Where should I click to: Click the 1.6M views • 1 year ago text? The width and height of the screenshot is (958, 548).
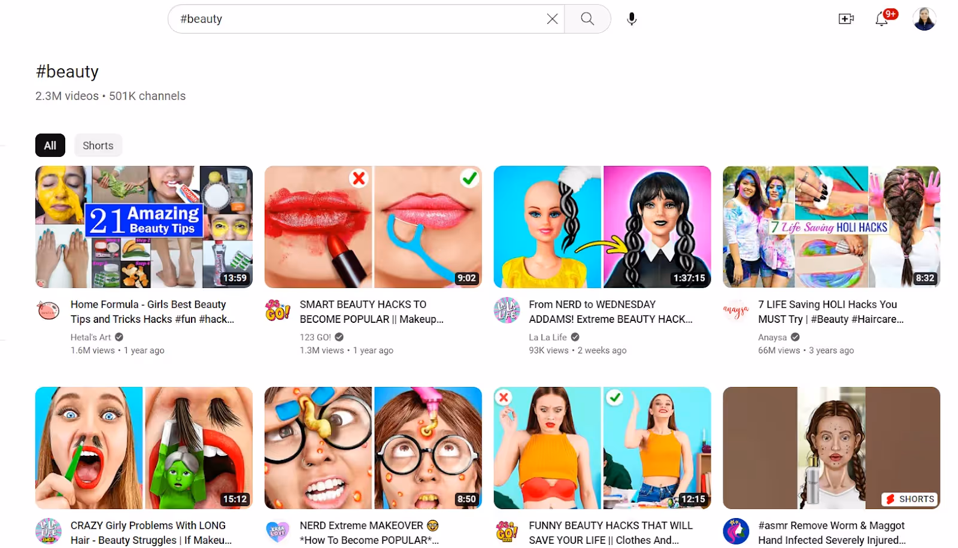[117, 350]
